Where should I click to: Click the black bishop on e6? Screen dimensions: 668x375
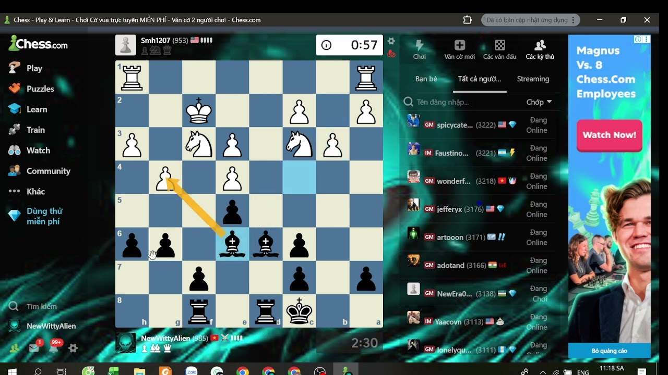pos(232,244)
